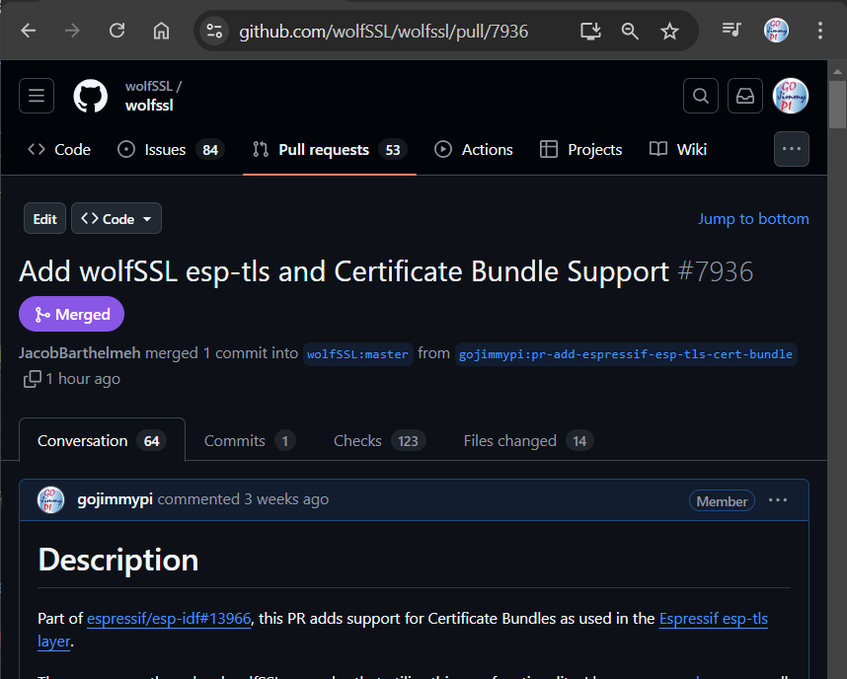
Task: Open comment options ellipsis menu
Action: pos(778,500)
